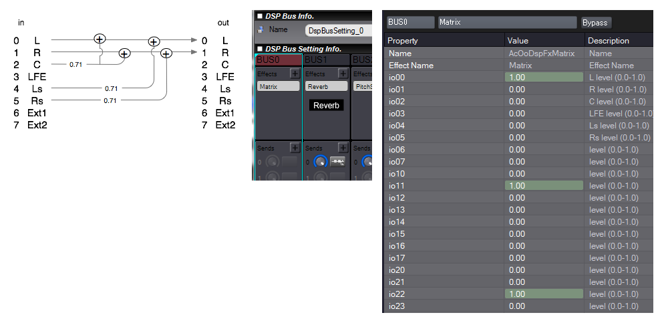Click the empty BUS0 send 0 slot
This screenshot has height=323, width=664.
(289, 162)
